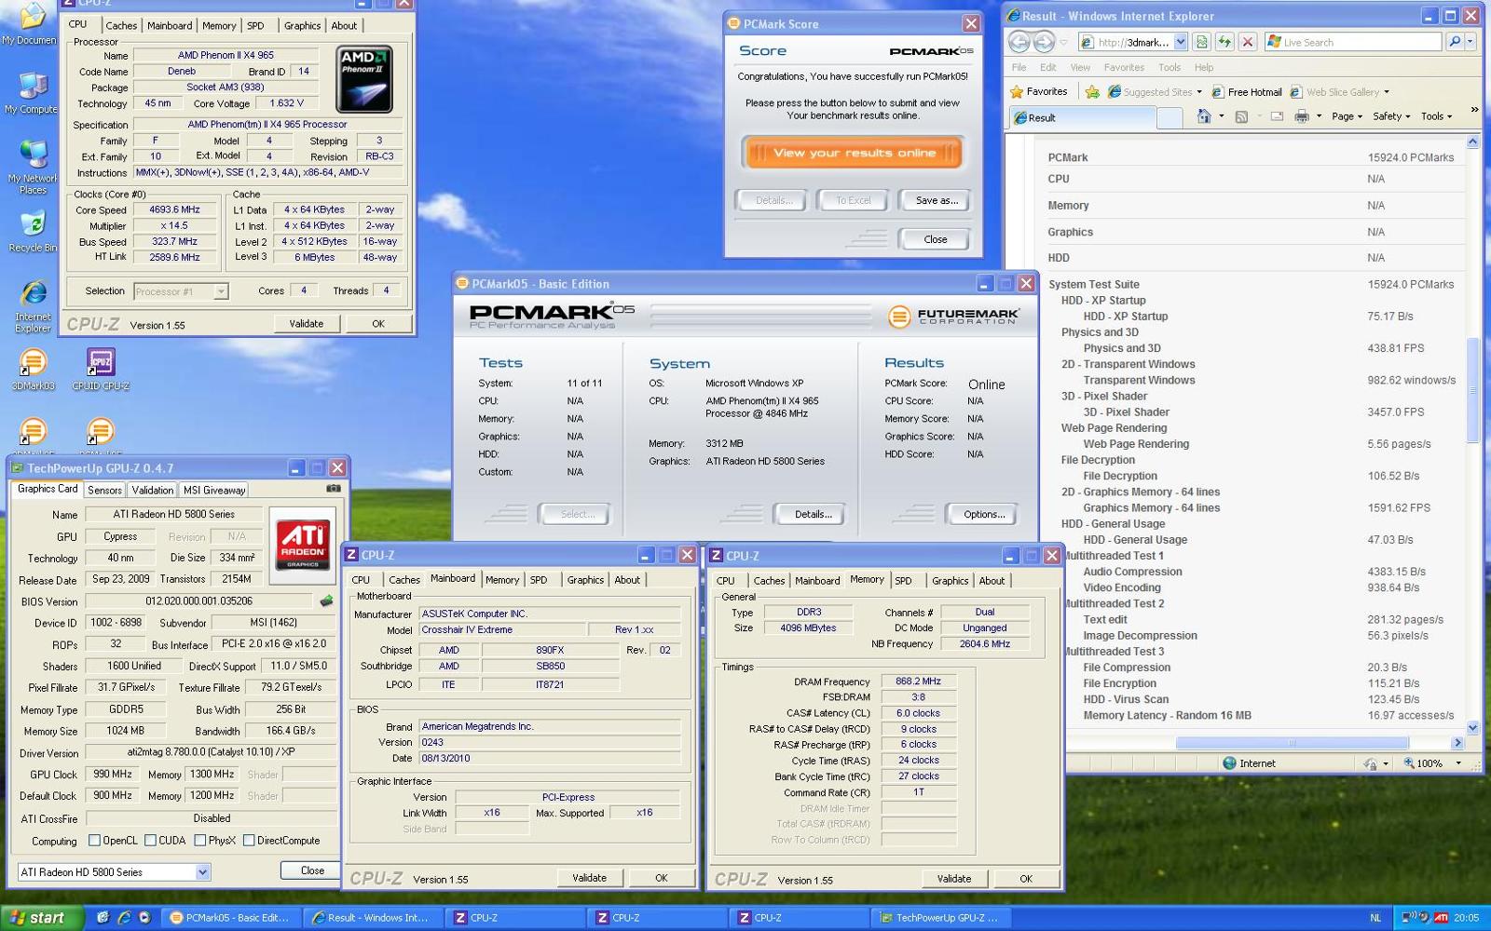Viewport: 1491px width, 931px height.
Task: Open the MSI Giveaway tab in GPU-Z
Action: coord(214,490)
